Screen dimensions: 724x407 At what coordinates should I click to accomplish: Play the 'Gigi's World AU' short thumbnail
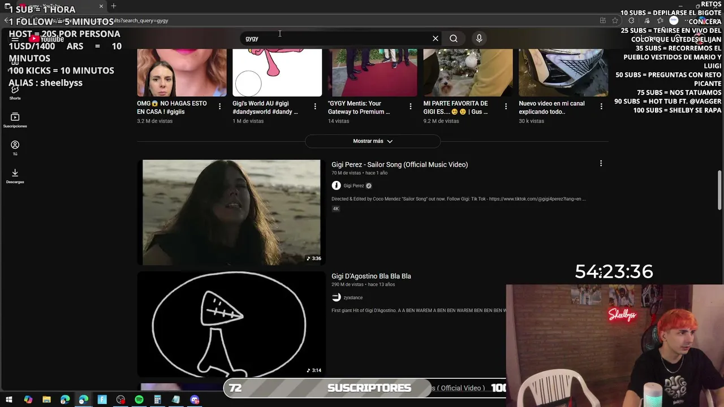coord(277,72)
